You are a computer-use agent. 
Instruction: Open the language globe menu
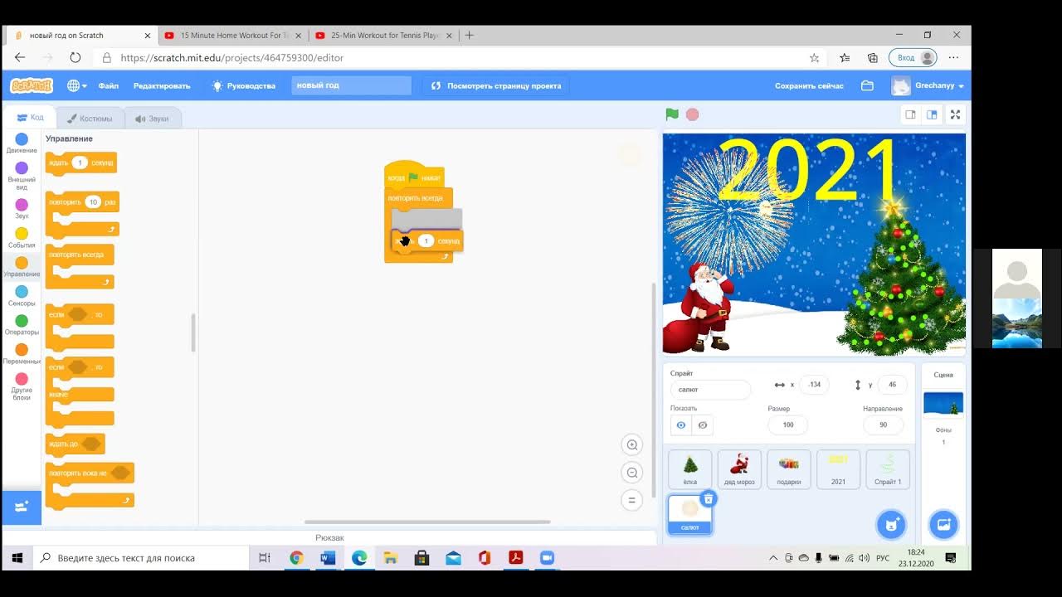(76, 85)
